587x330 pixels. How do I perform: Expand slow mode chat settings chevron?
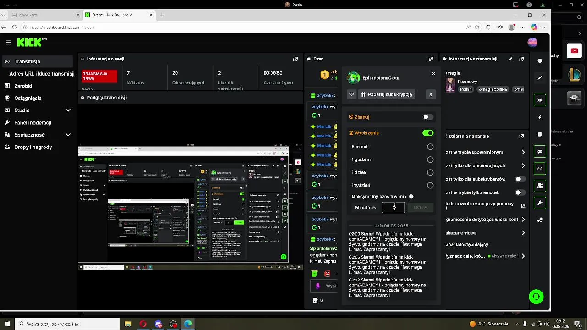(x=523, y=152)
